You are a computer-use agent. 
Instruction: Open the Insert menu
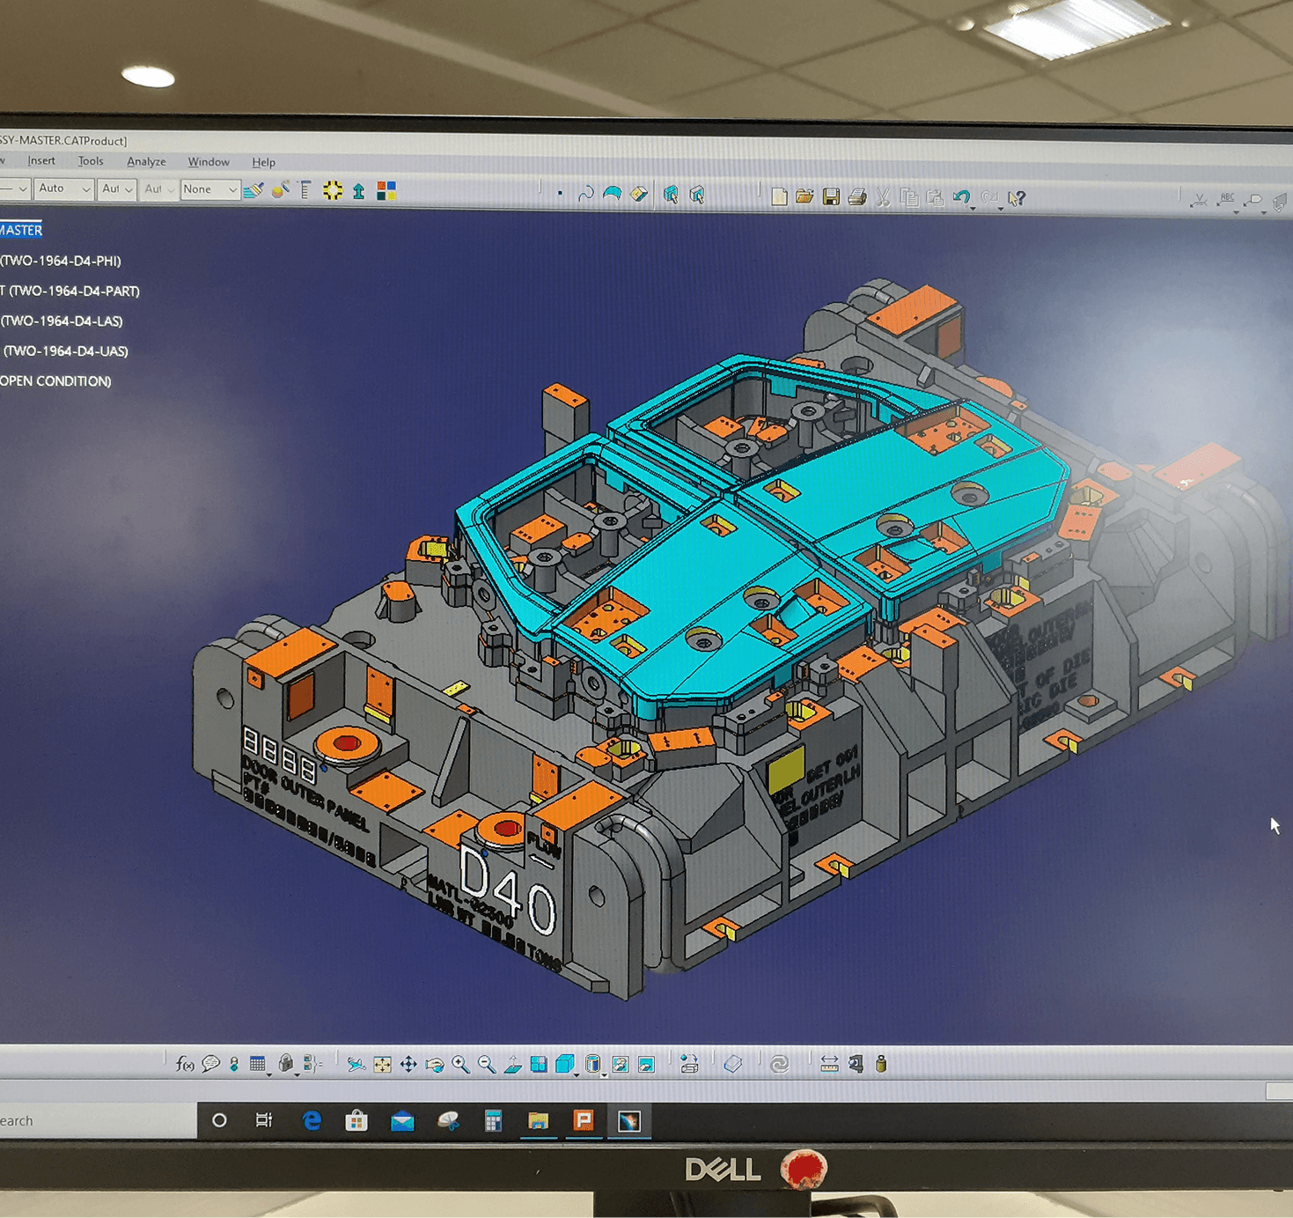pos(41,161)
